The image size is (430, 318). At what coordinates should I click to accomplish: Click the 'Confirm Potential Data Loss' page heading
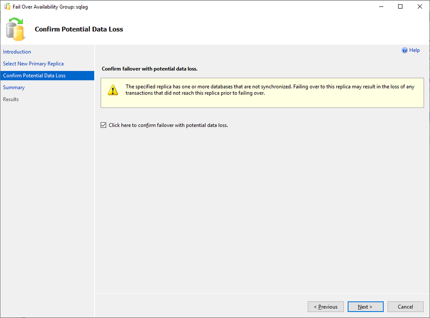(79, 29)
